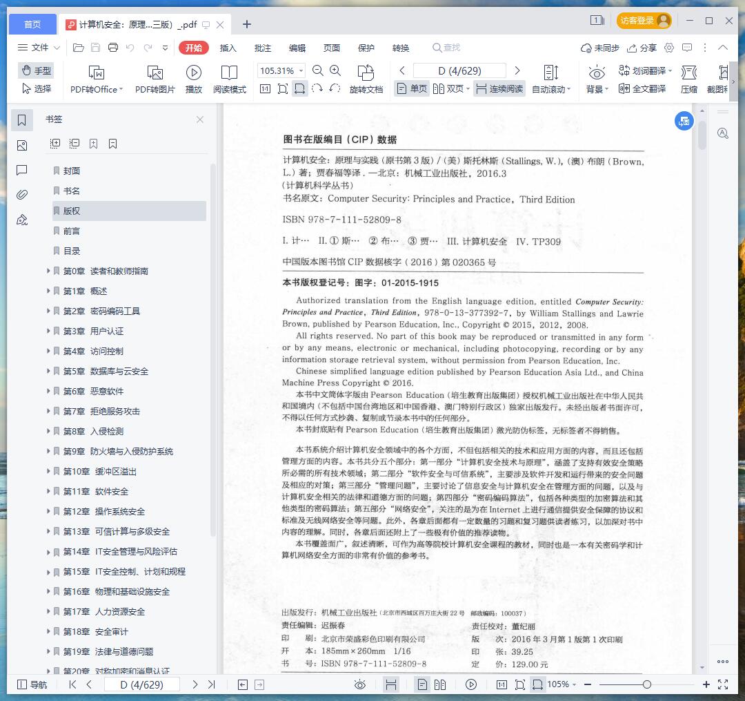
Task: Select the Hand tool
Action: (36, 70)
